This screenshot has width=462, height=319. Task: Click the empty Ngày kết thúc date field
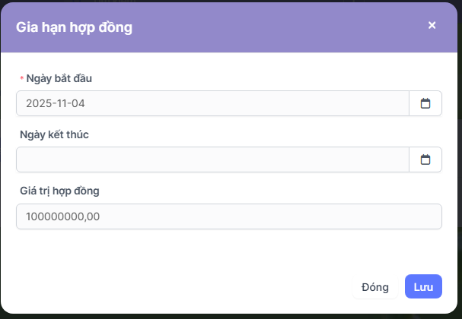[x=212, y=159]
